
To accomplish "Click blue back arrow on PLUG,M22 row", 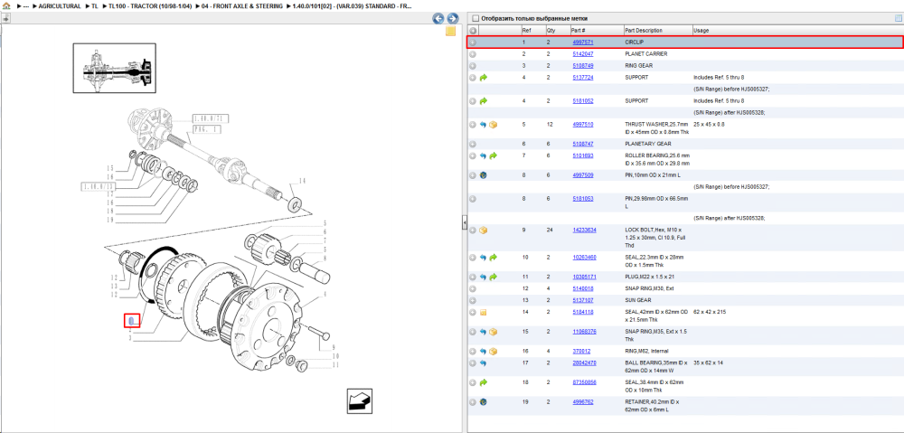I will pyautogui.click(x=483, y=278).
